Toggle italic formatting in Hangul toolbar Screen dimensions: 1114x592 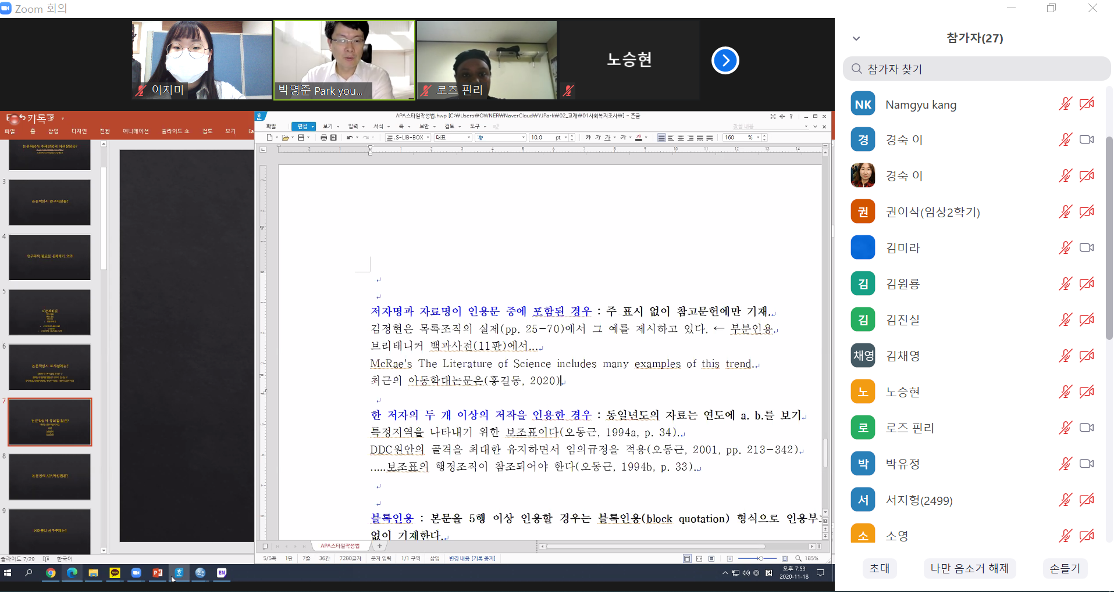(597, 138)
